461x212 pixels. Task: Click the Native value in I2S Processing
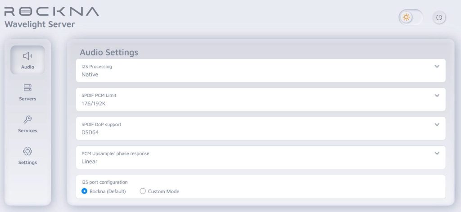pyautogui.click(x=90, y=74)
